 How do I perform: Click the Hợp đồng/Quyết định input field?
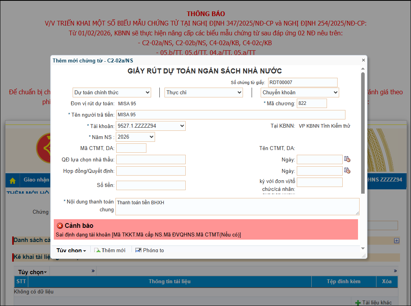pyautogui.click(x=151, y=171)
